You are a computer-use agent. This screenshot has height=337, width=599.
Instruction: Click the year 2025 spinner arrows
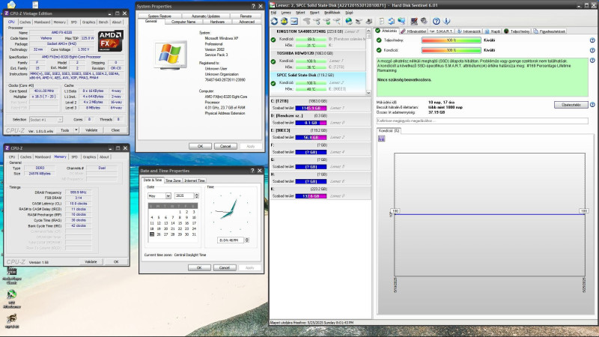(x=196, y=195)
